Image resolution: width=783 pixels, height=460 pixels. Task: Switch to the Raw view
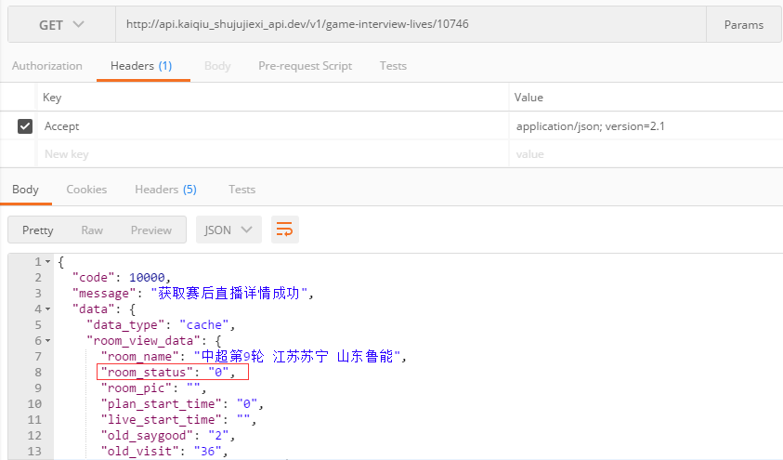coord(92,230)
